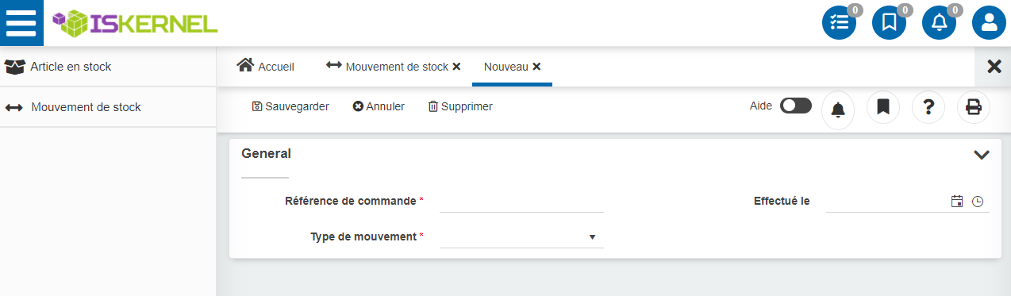The width and height of the screenshot is (1011, 296).
Task: Click the Annuler button
Action: pyautogui.click(x=379, y=106)
